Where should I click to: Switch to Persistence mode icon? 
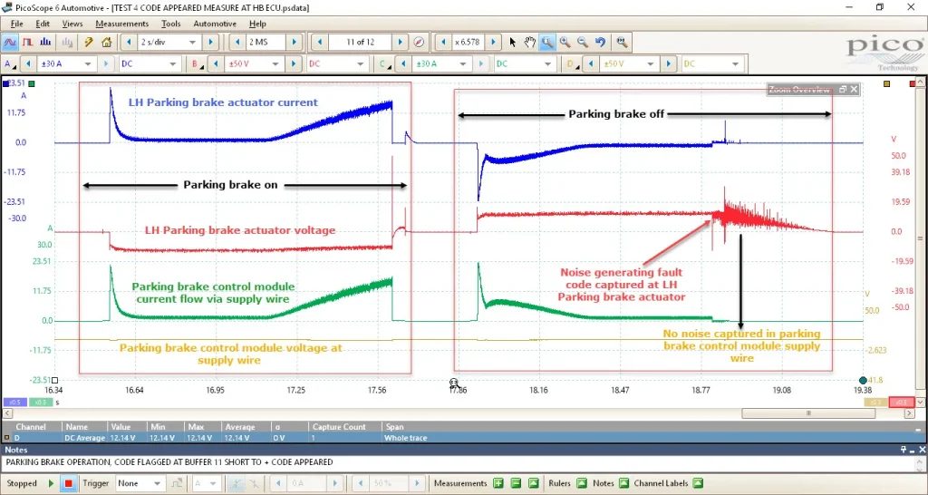[x=28, y=42]
